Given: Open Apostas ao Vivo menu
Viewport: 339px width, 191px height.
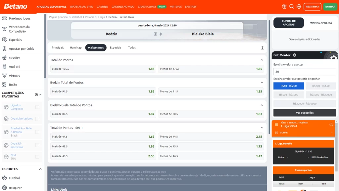Looking at the screenshot, I should pos(81,7).
